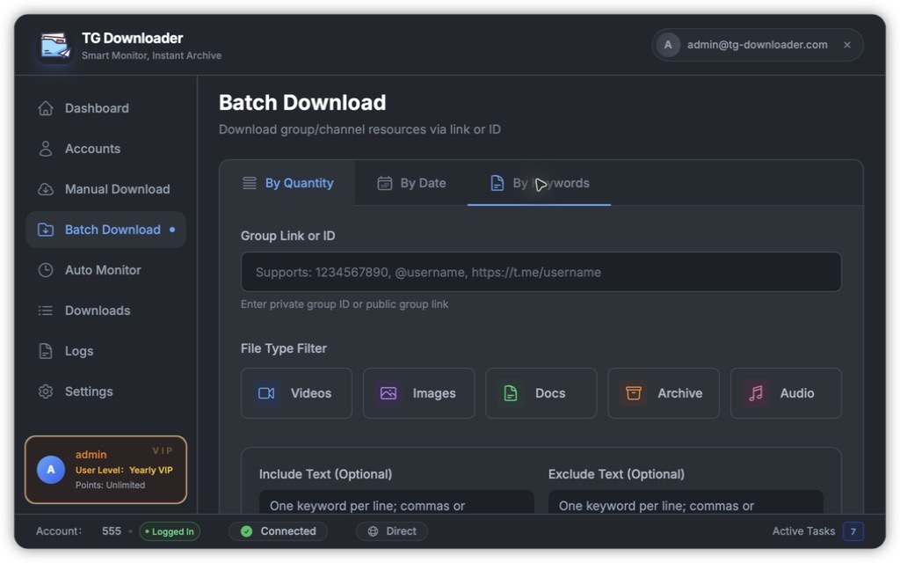
Task: Click the picture icon in Images
Action: 388,393
